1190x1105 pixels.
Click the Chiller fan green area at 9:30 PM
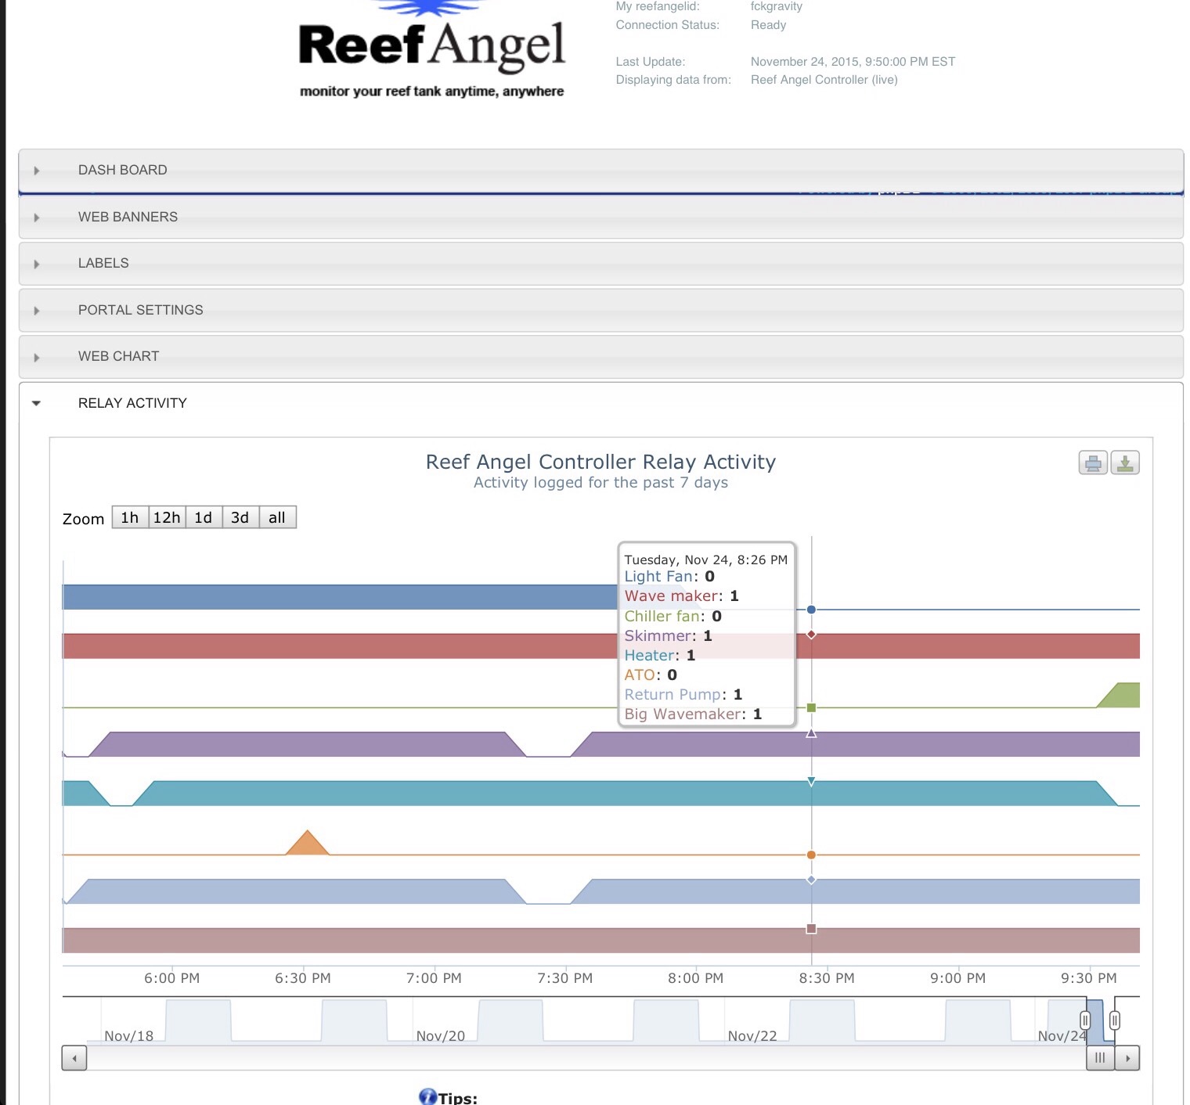point(1122,696)
